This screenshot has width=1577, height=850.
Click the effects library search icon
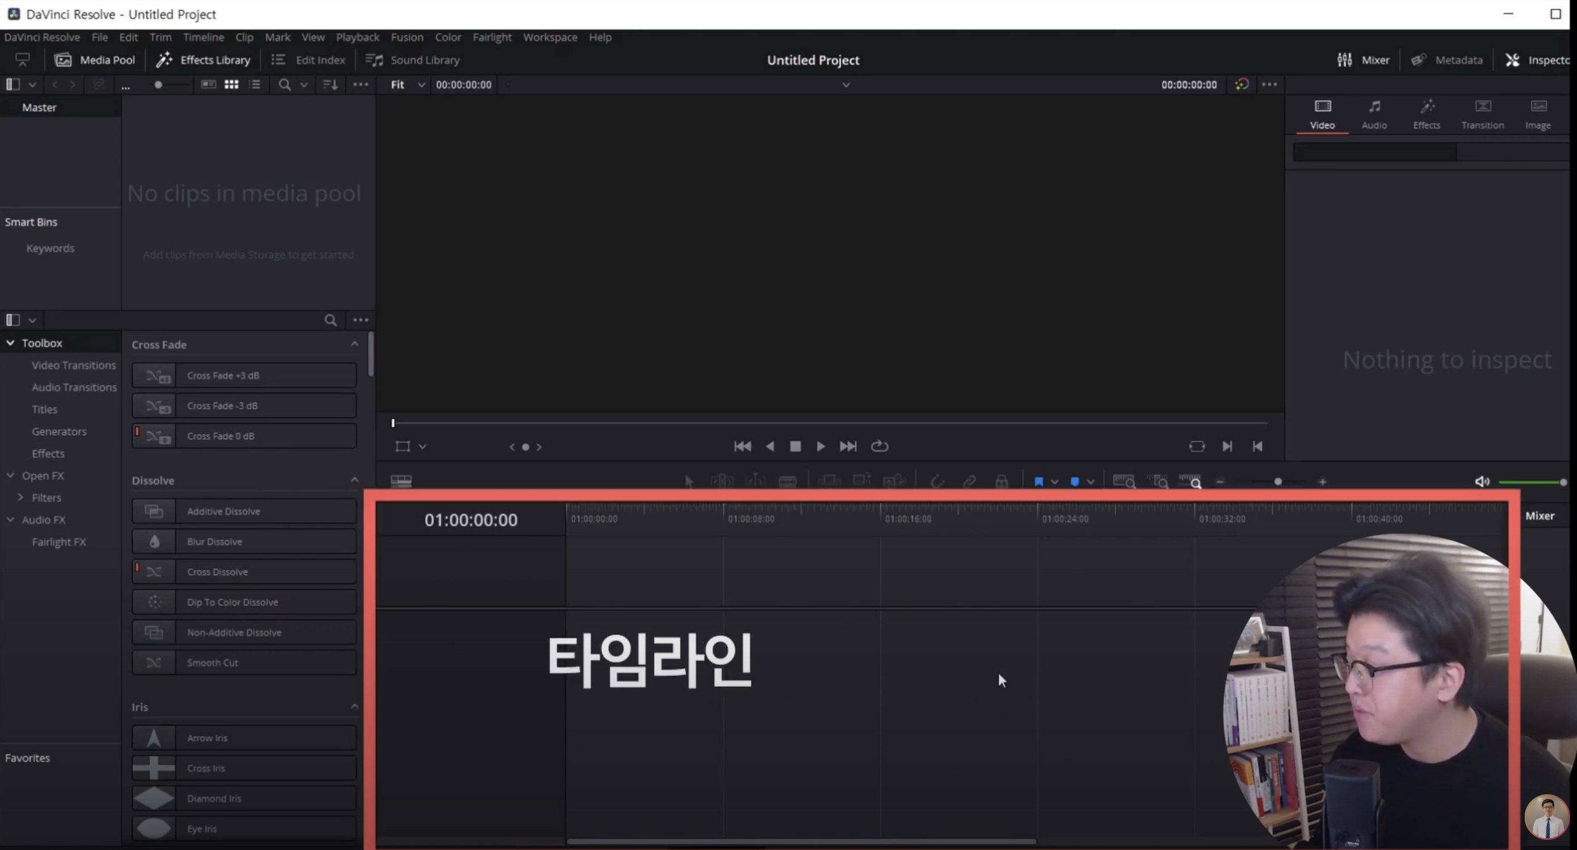click(330, 320)
